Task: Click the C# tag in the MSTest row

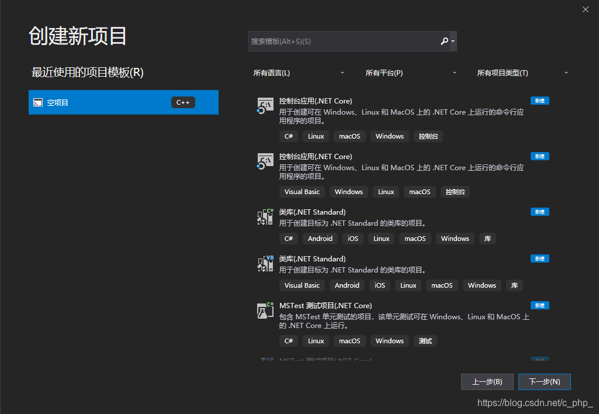Action: point(289,341)
